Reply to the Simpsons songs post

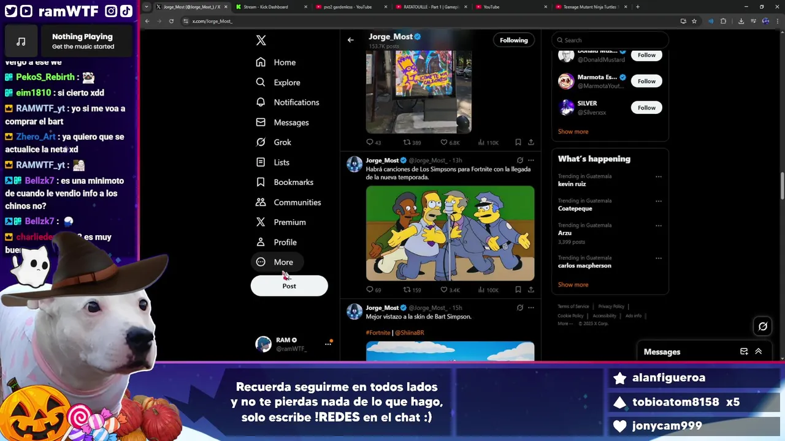coord(373,290)
